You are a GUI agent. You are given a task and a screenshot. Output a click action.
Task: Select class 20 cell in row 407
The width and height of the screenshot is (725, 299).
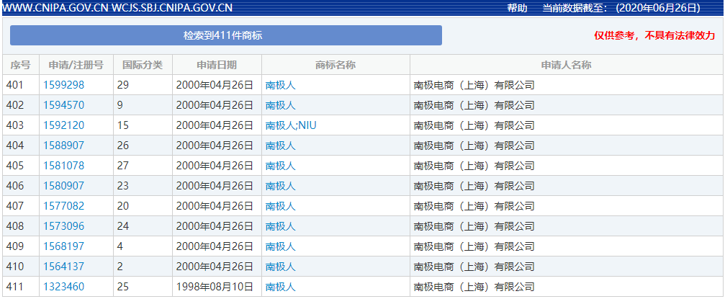tap(143, 206)
